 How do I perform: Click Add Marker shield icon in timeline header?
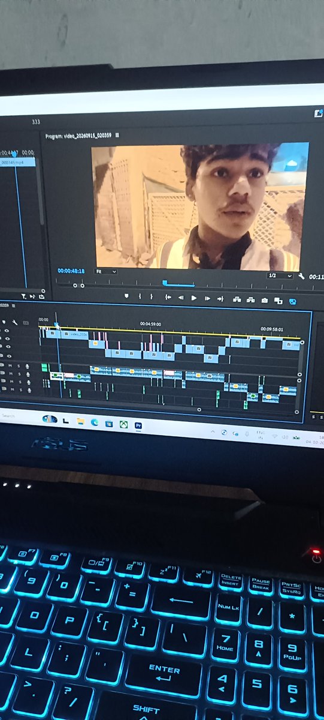click(x=5, y=322)
